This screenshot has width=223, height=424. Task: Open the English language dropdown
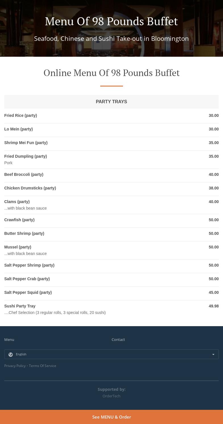(111, 354)
